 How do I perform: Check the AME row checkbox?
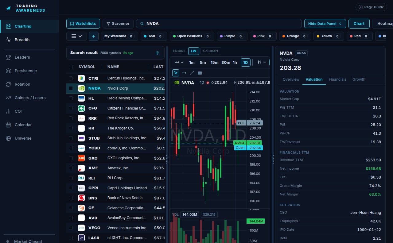coord(71,168)
